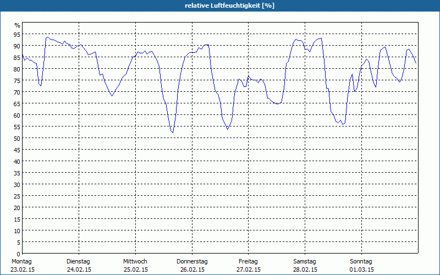Click the chart title 'relative Luftfeuchtigkeit [%]'
The image size is (440, 275).
click(229, 5)
